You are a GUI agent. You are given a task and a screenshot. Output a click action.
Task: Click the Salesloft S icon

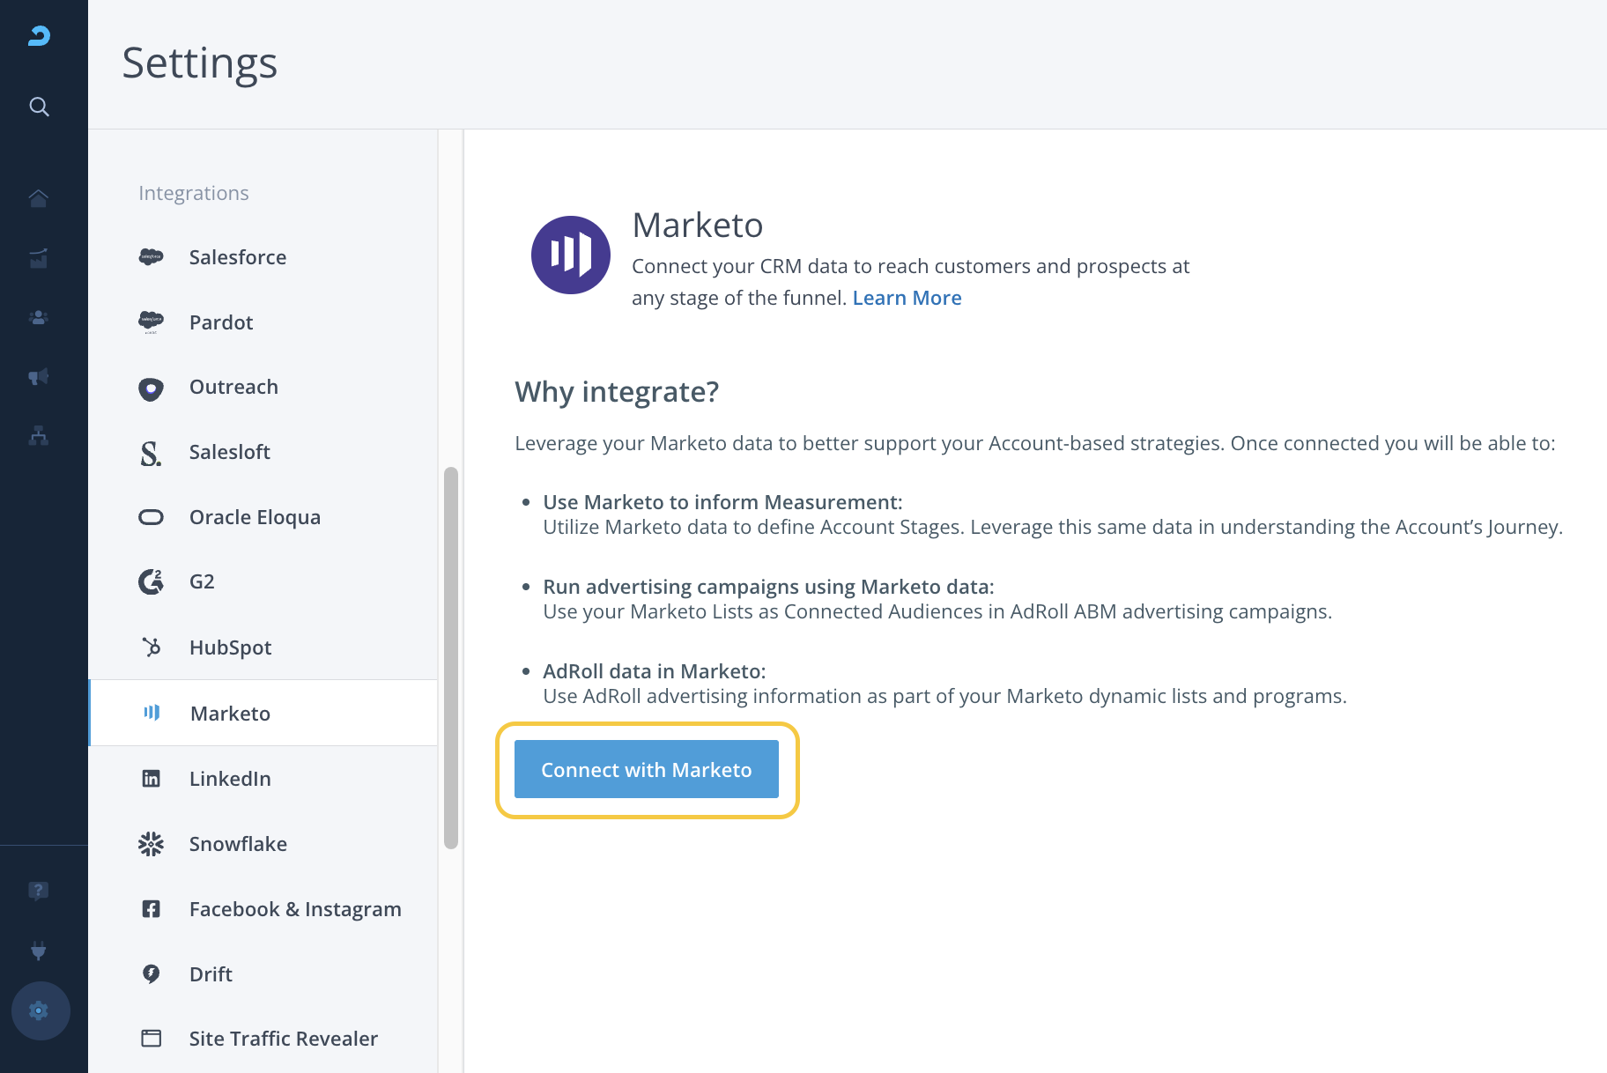[x=151, y=453]
